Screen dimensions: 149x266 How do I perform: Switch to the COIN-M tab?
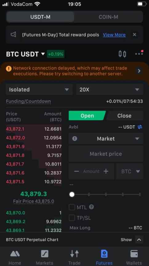(108, 17)
